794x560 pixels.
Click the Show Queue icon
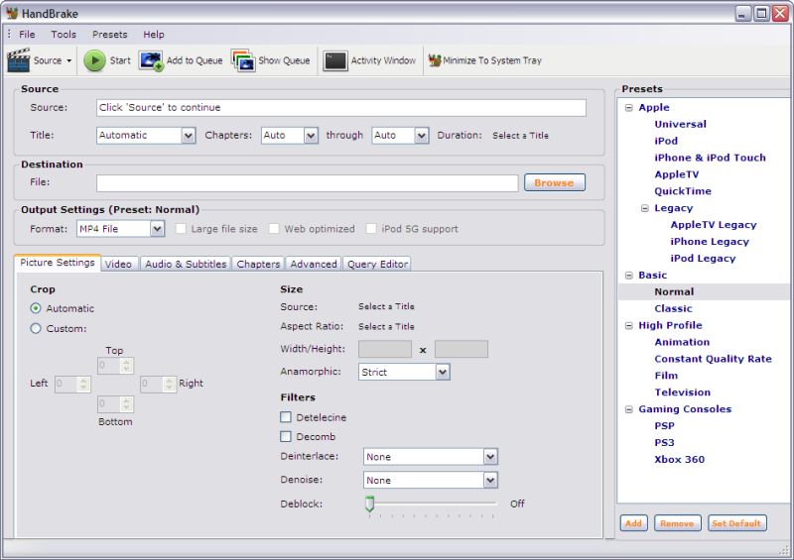(243, 60)
